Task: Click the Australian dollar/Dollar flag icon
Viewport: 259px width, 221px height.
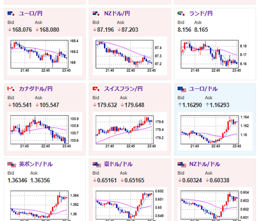Action: (x=97, y=164)
